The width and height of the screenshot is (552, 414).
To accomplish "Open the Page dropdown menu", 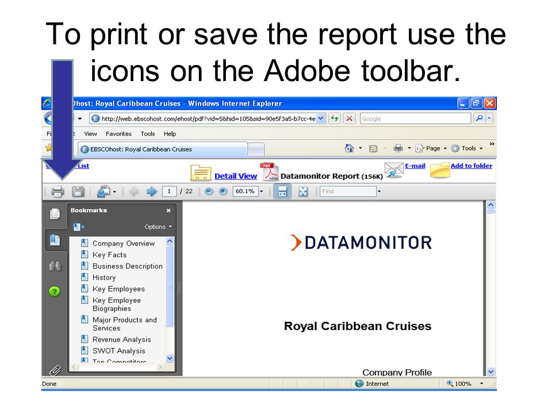I will (x=431, y=148).
